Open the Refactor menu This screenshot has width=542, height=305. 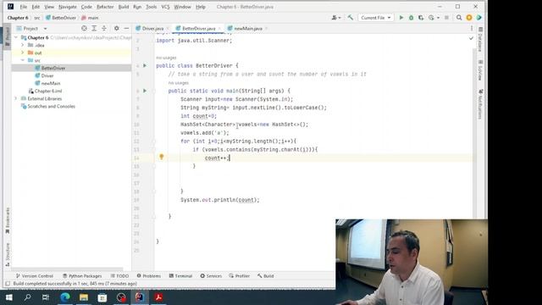tap(105, 7)
